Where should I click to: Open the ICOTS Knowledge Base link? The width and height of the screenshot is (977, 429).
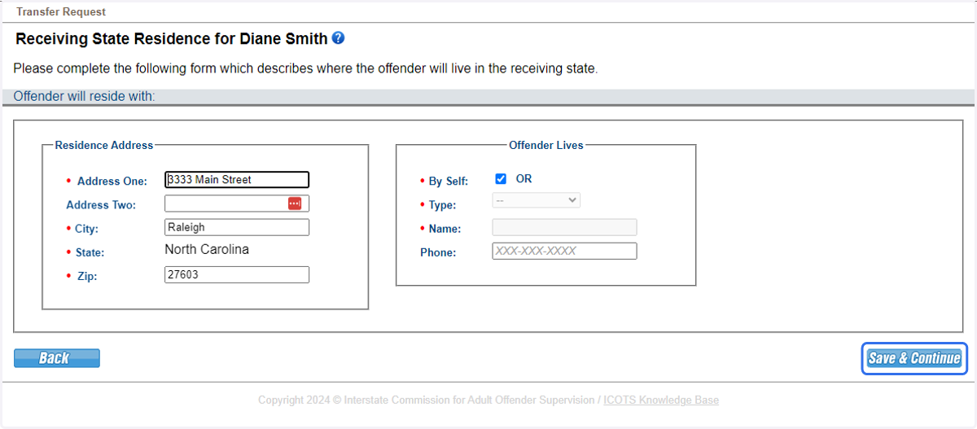click(x=661, y=400)
